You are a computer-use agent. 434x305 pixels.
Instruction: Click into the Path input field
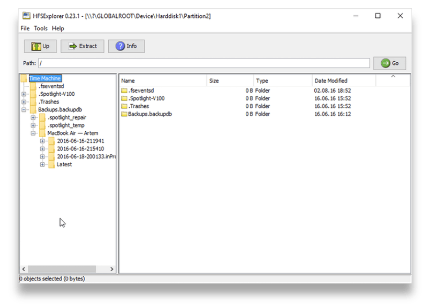coord(204,63)
